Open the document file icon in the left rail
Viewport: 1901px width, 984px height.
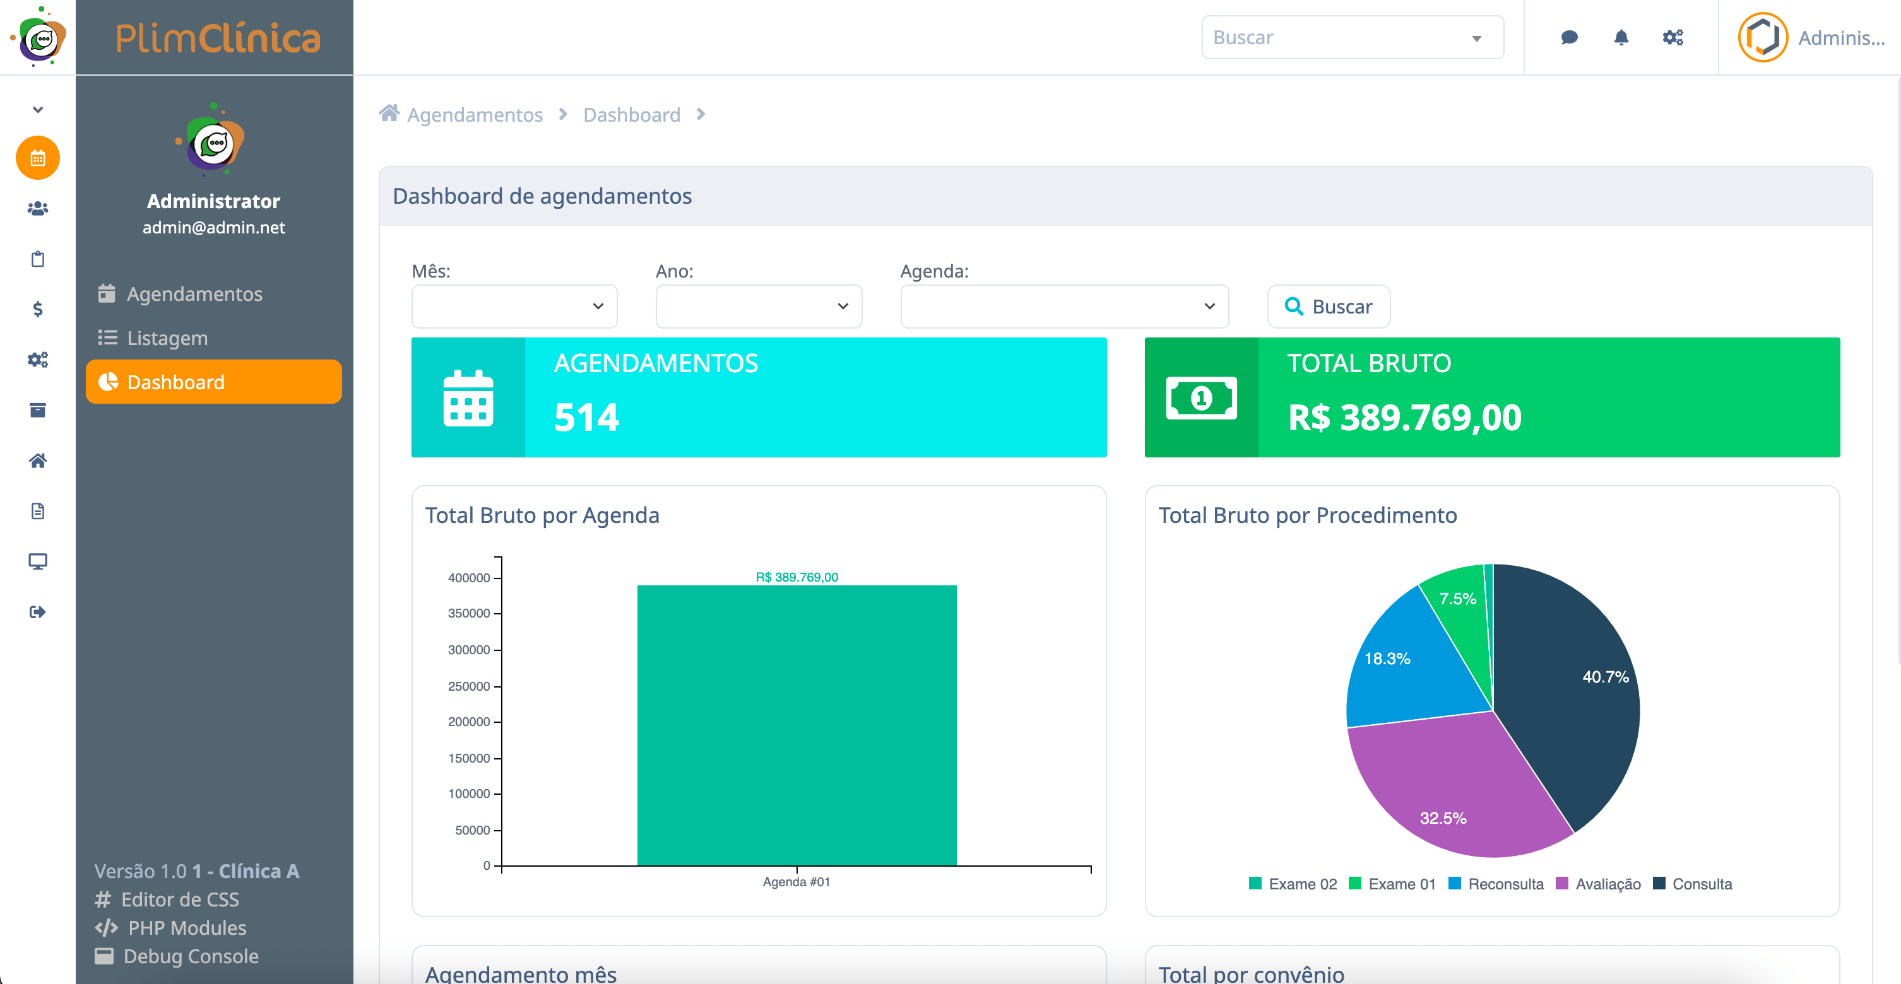click(x=38, y=511)
